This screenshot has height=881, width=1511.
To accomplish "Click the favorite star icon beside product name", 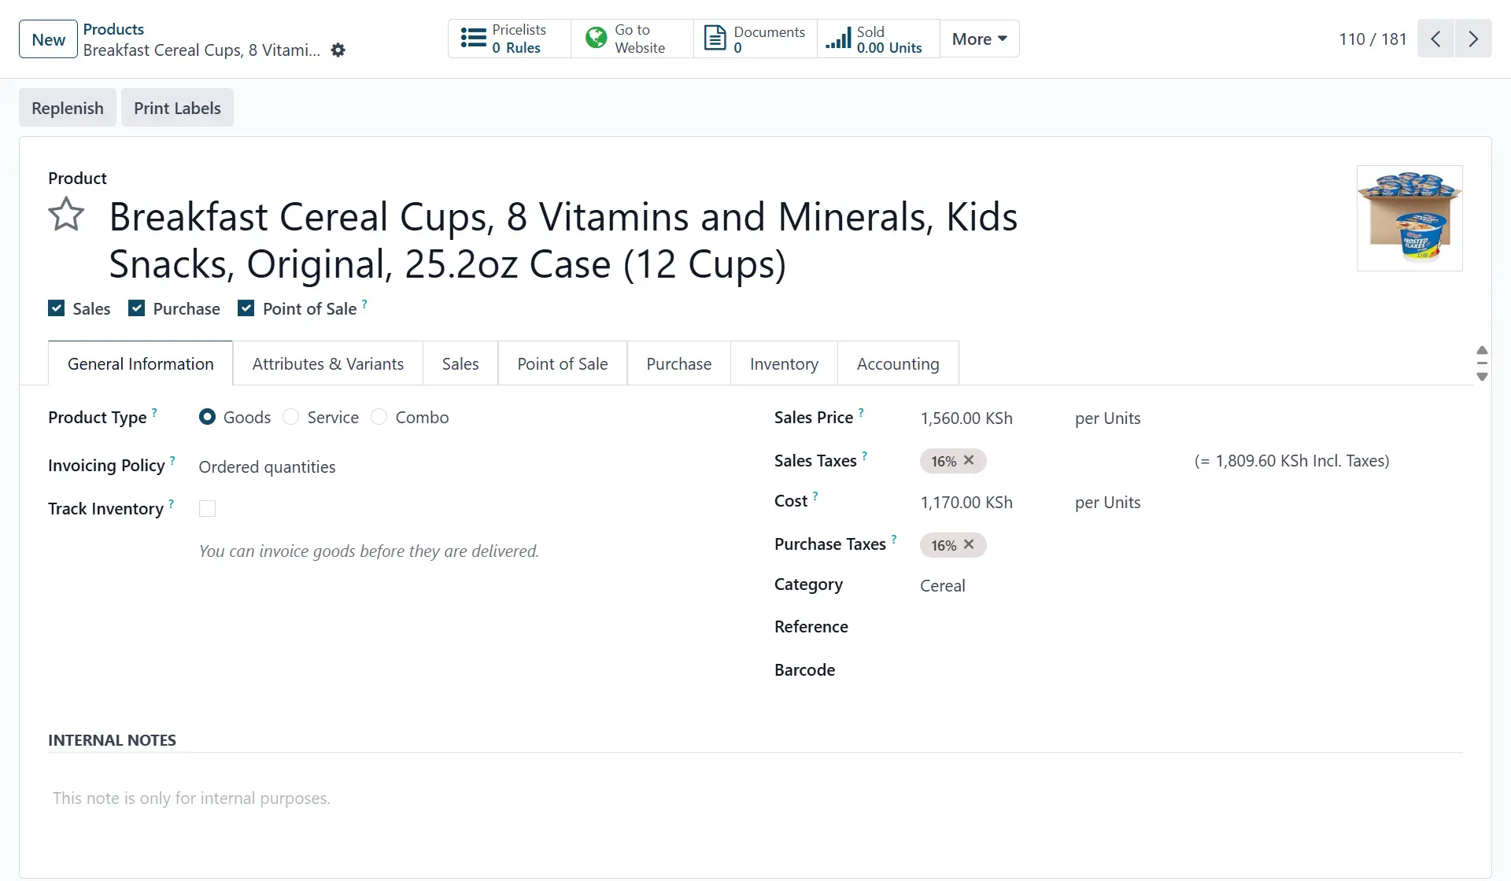I will pos(66,214).
